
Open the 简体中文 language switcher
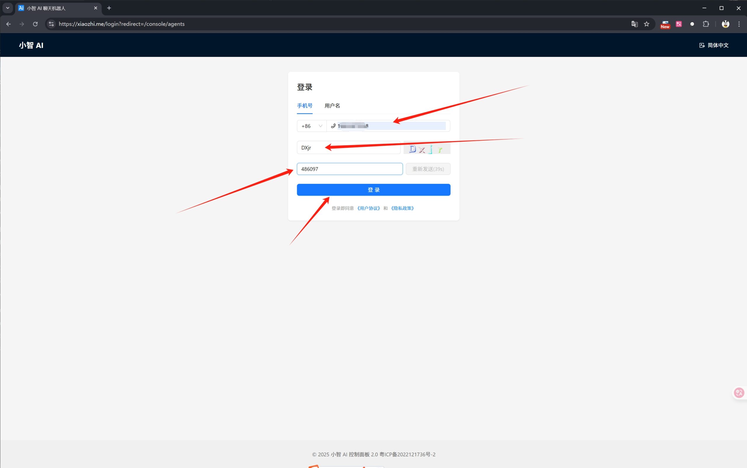point(713,45)
